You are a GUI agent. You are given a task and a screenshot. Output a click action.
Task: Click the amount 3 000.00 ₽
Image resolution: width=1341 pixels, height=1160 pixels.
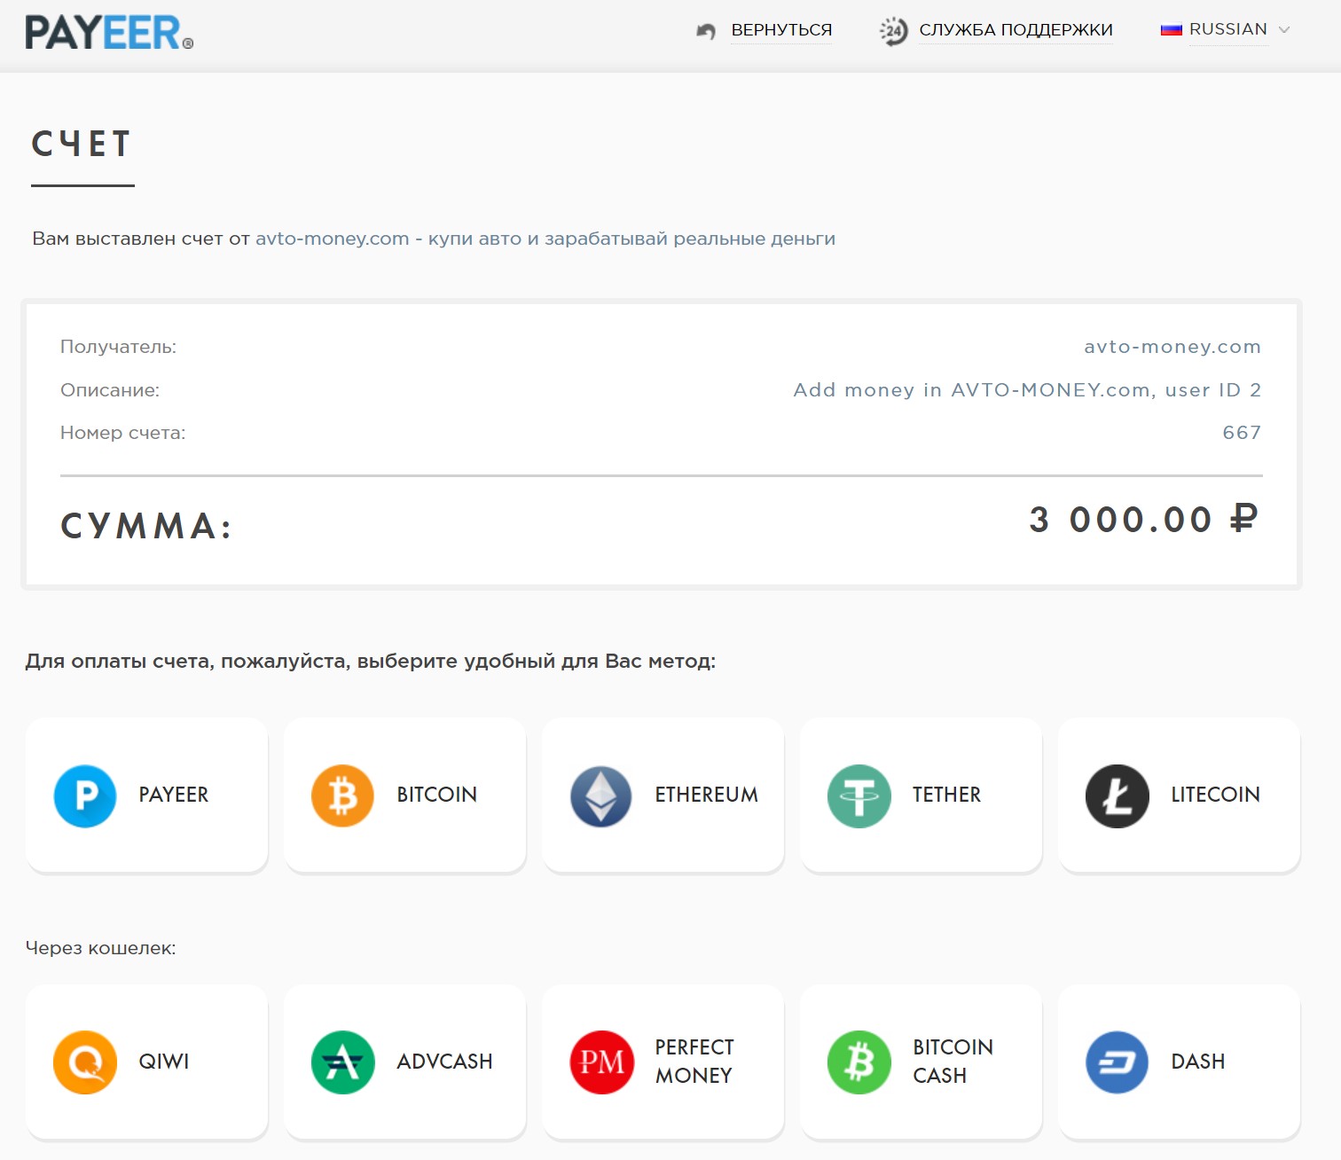(x=1144, y=519)
